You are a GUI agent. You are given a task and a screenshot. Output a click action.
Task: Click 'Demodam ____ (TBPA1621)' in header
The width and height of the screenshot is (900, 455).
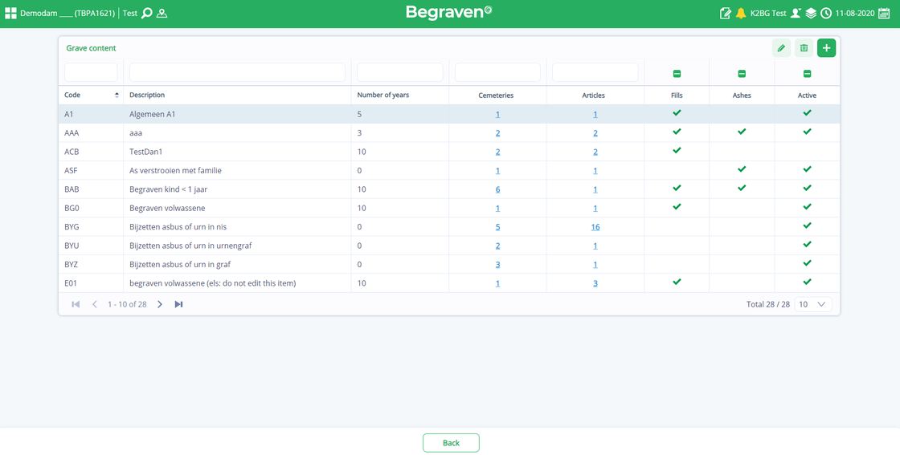67,13
